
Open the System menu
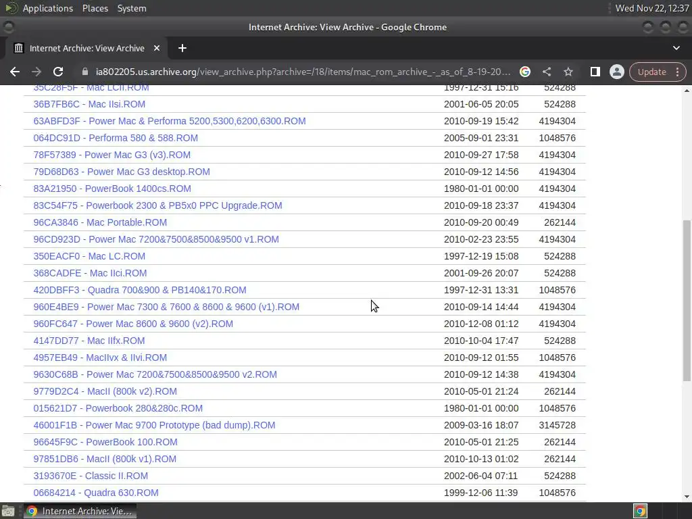click(x=132, y=8)
